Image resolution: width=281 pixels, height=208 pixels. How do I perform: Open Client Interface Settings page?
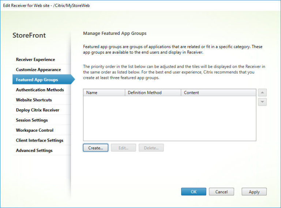(x=40, y=140)
